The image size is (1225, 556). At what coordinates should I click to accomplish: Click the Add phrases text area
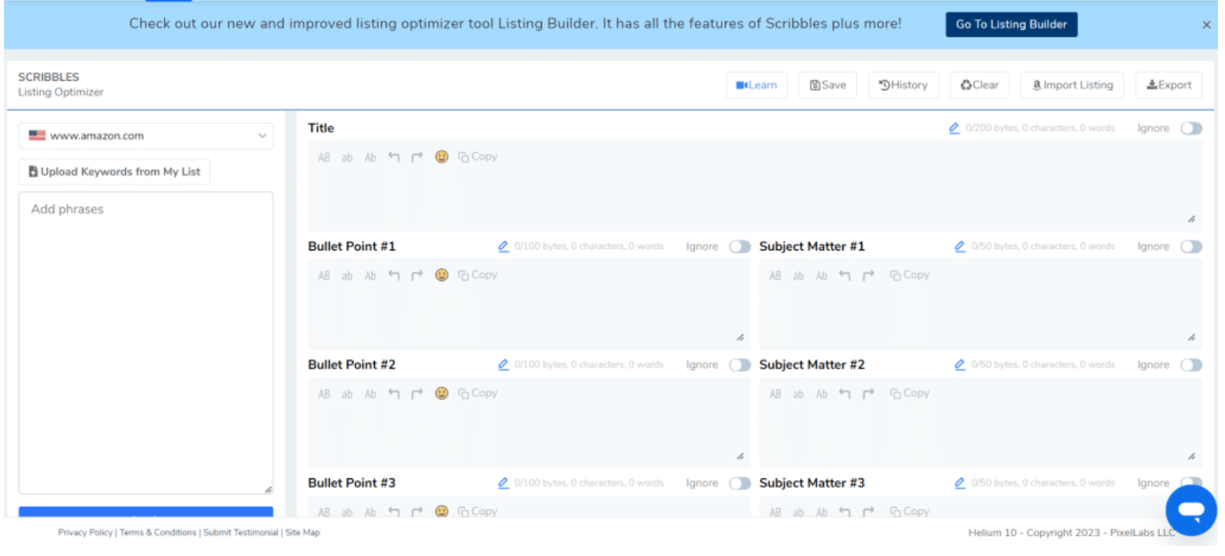pyautogui.click(x=146, y=343)
